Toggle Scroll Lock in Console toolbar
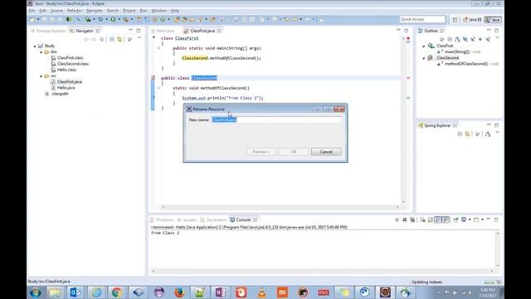This screenshot has width=531, height=299. tap(430, 219)
